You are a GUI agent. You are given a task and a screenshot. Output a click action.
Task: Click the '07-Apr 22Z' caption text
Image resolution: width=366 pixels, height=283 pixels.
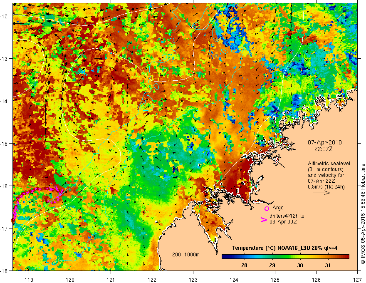tap(321, 181)
